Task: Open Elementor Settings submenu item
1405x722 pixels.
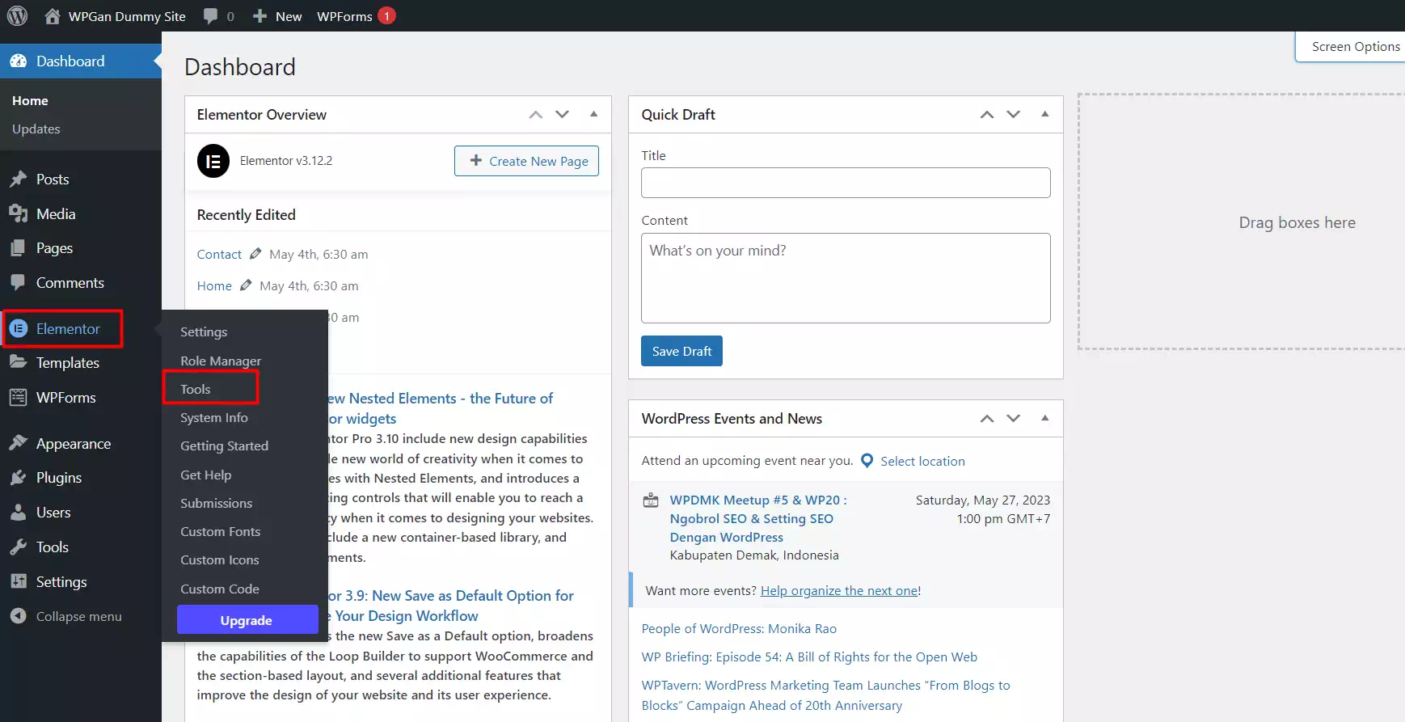Action: pyautogui.click(x=204, y=332)
